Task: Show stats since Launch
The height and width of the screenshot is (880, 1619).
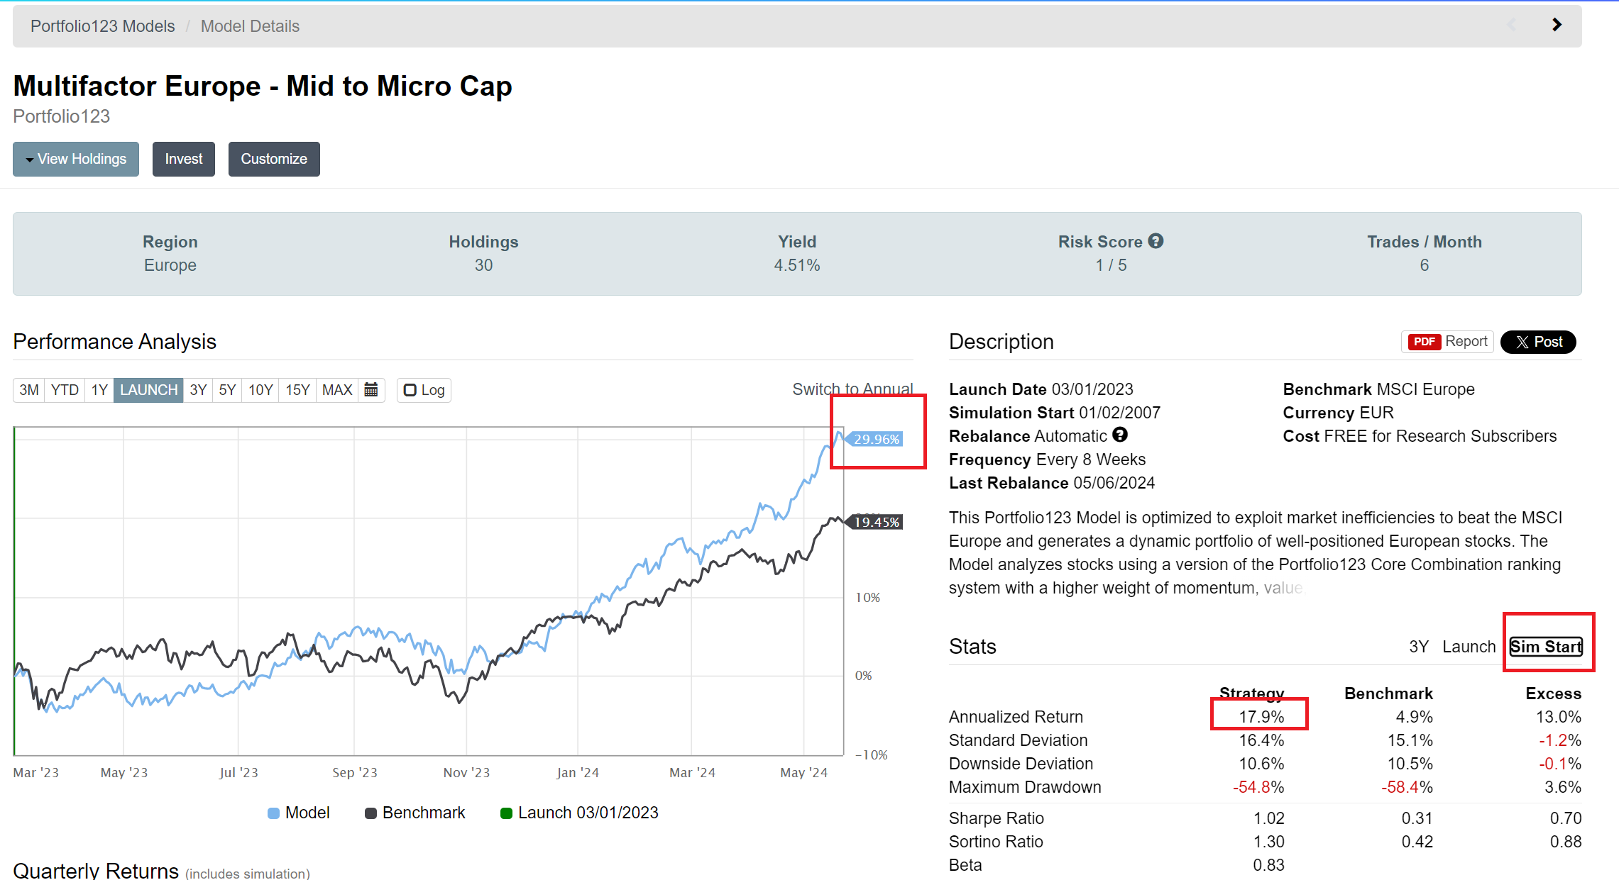Action: coord(1469,647)
